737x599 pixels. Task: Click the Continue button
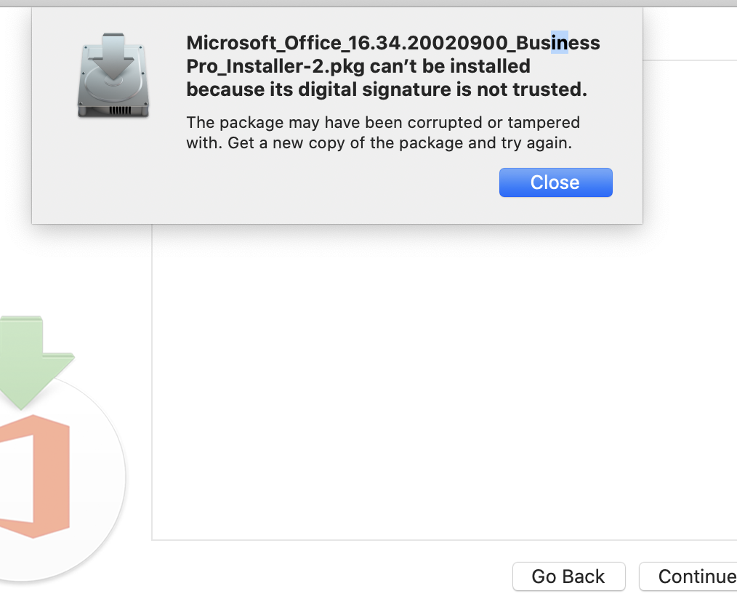pyautogui.click(x=688, y=576)
